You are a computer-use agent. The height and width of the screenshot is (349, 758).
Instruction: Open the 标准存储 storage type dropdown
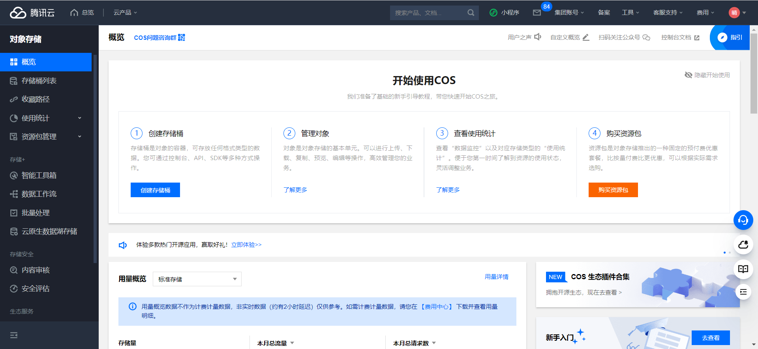197,279
